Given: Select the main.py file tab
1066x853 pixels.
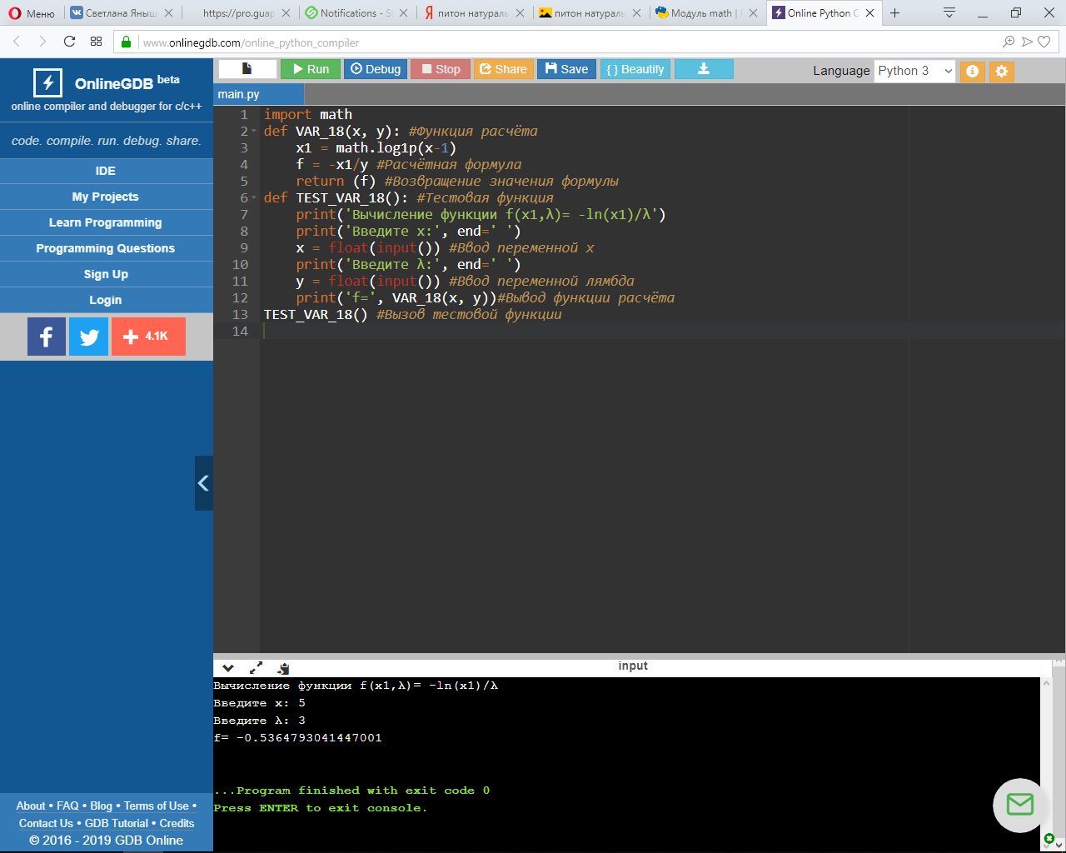Looking at the screenshot, I should tap(238, 94).
